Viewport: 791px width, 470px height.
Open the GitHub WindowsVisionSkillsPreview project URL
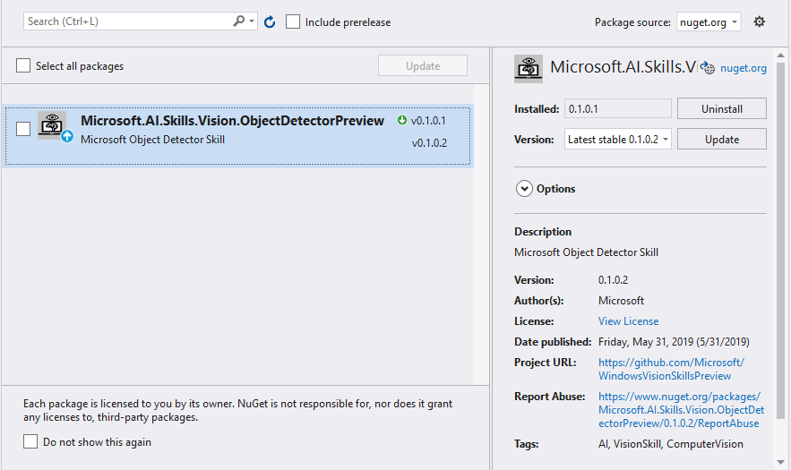coord(671,369)
